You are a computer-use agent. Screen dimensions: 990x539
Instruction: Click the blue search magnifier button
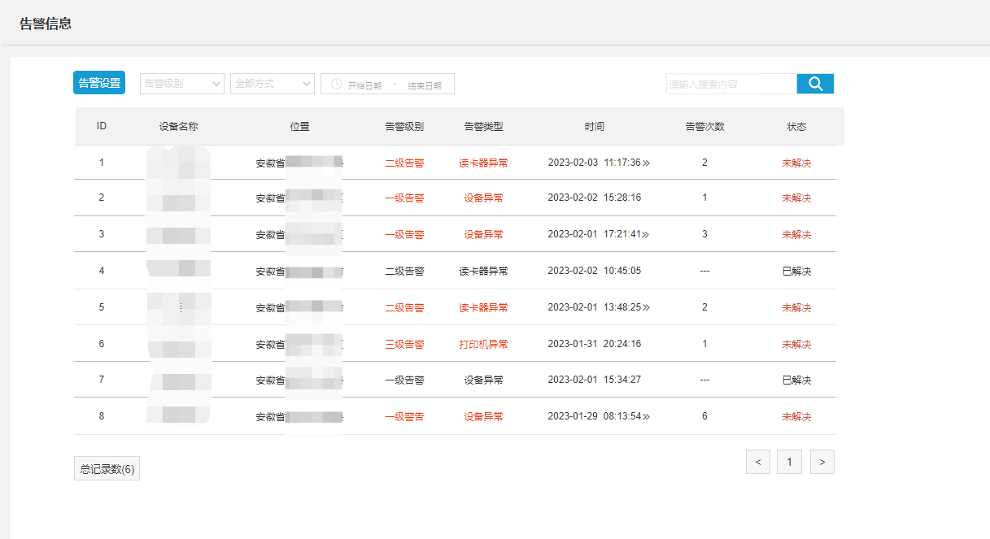[815, 84]
